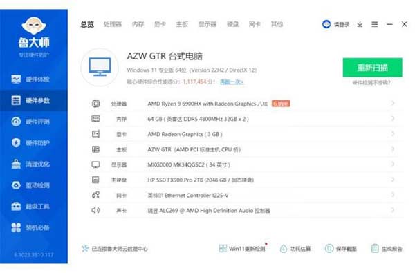This screenshot has height=273, width=415.
Task: Expand the 处理器 AMD Ryzen 9 row chevron
Action: [x=393, y=103]
